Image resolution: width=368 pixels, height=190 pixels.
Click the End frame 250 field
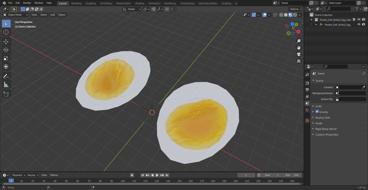[292, 175]
